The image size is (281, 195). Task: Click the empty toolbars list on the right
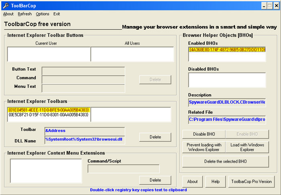[x=131, y=115]
